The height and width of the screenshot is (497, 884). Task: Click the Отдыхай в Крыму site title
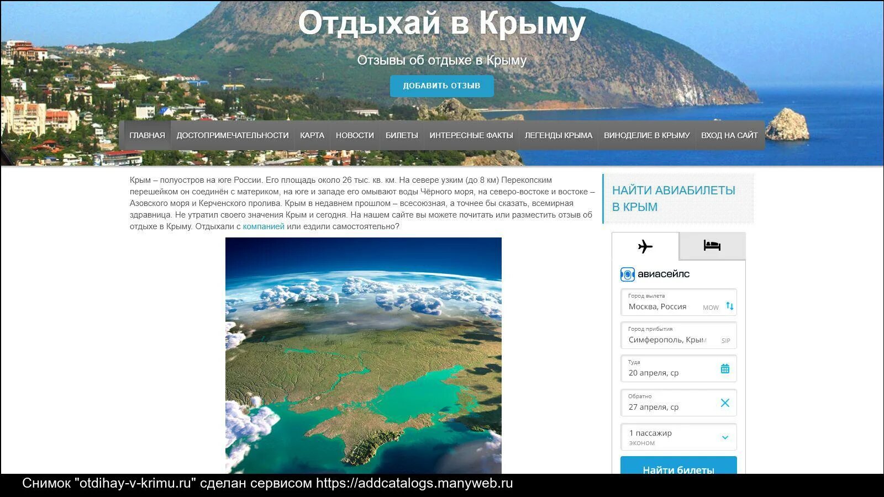[x=441, y=24]
